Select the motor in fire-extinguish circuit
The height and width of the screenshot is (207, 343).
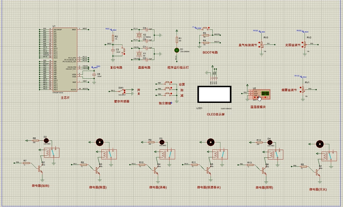320,144
